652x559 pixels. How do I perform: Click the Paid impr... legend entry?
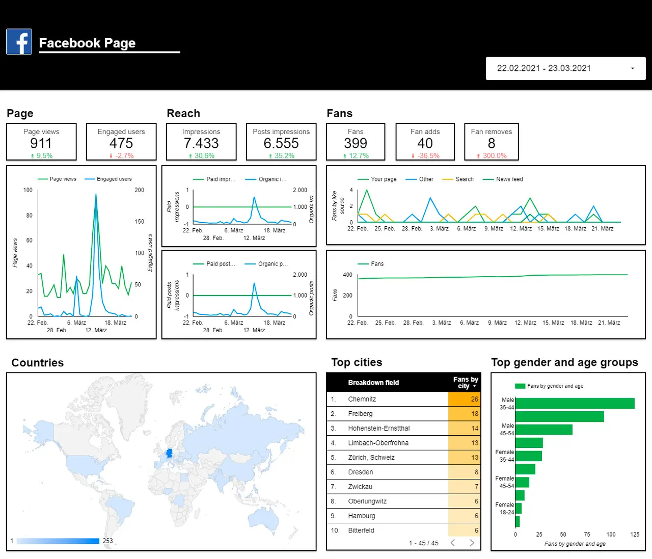tap(214, 179)
